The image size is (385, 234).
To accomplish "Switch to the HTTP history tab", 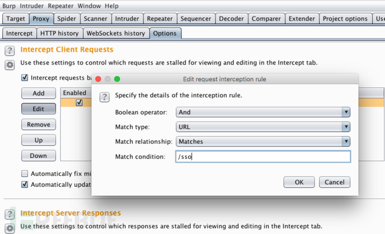I will click(x=60, y=33).
